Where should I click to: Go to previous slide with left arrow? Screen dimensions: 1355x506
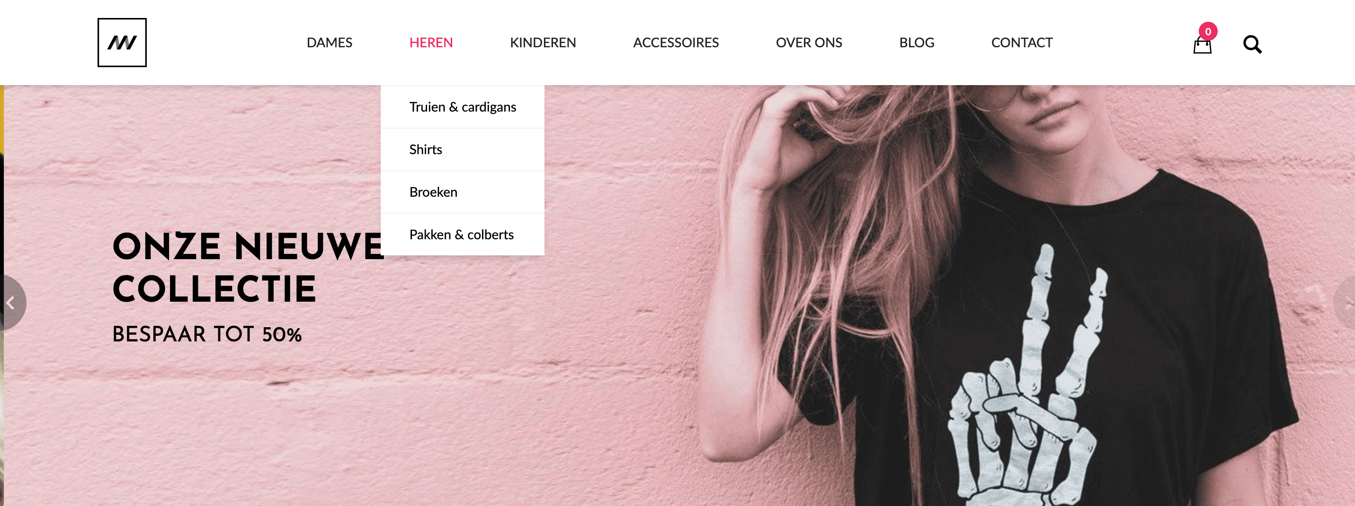11,303
